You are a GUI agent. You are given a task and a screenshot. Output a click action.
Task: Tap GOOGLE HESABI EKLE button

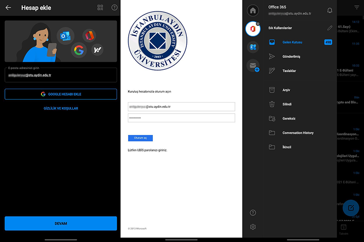pos(61,94)
